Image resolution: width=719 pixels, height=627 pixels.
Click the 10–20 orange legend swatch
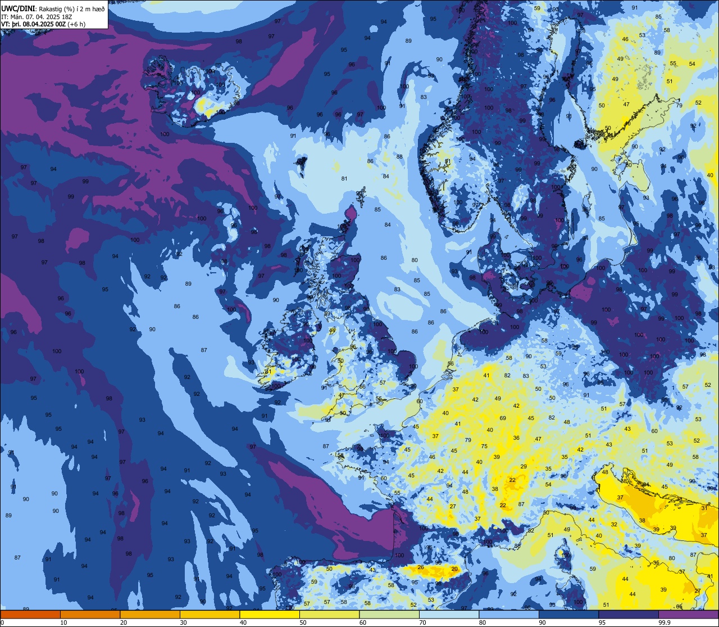(90, 614)
